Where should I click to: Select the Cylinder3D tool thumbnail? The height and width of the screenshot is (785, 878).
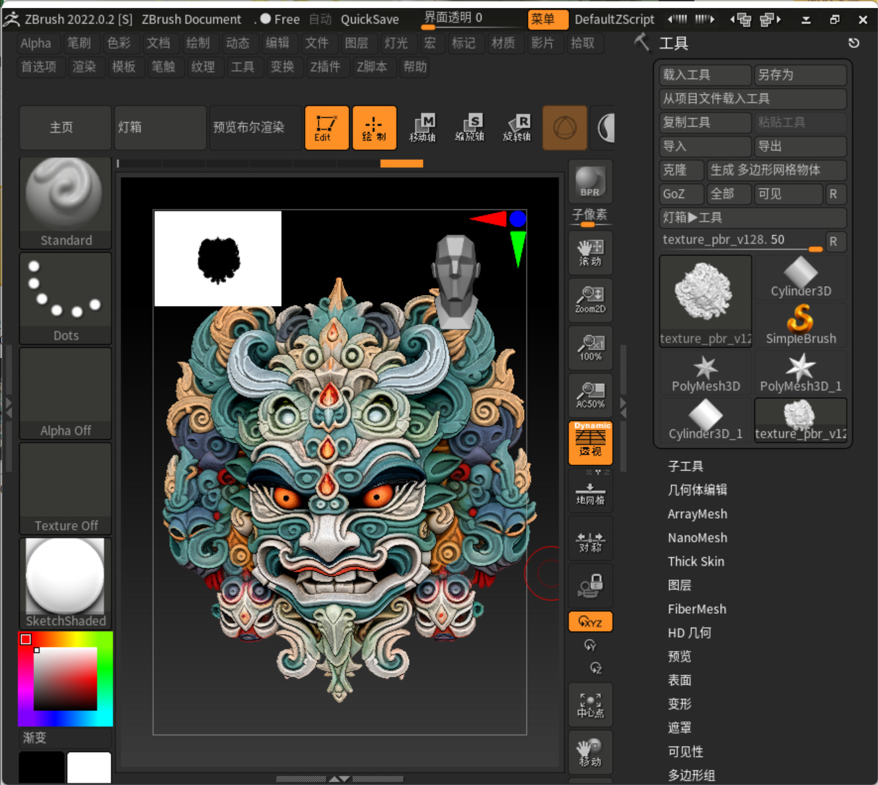(801, 277)
